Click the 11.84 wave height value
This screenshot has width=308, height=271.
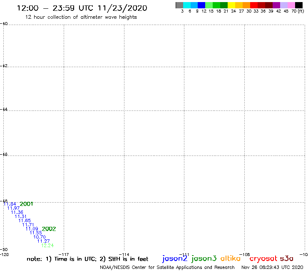coord(10,204)
